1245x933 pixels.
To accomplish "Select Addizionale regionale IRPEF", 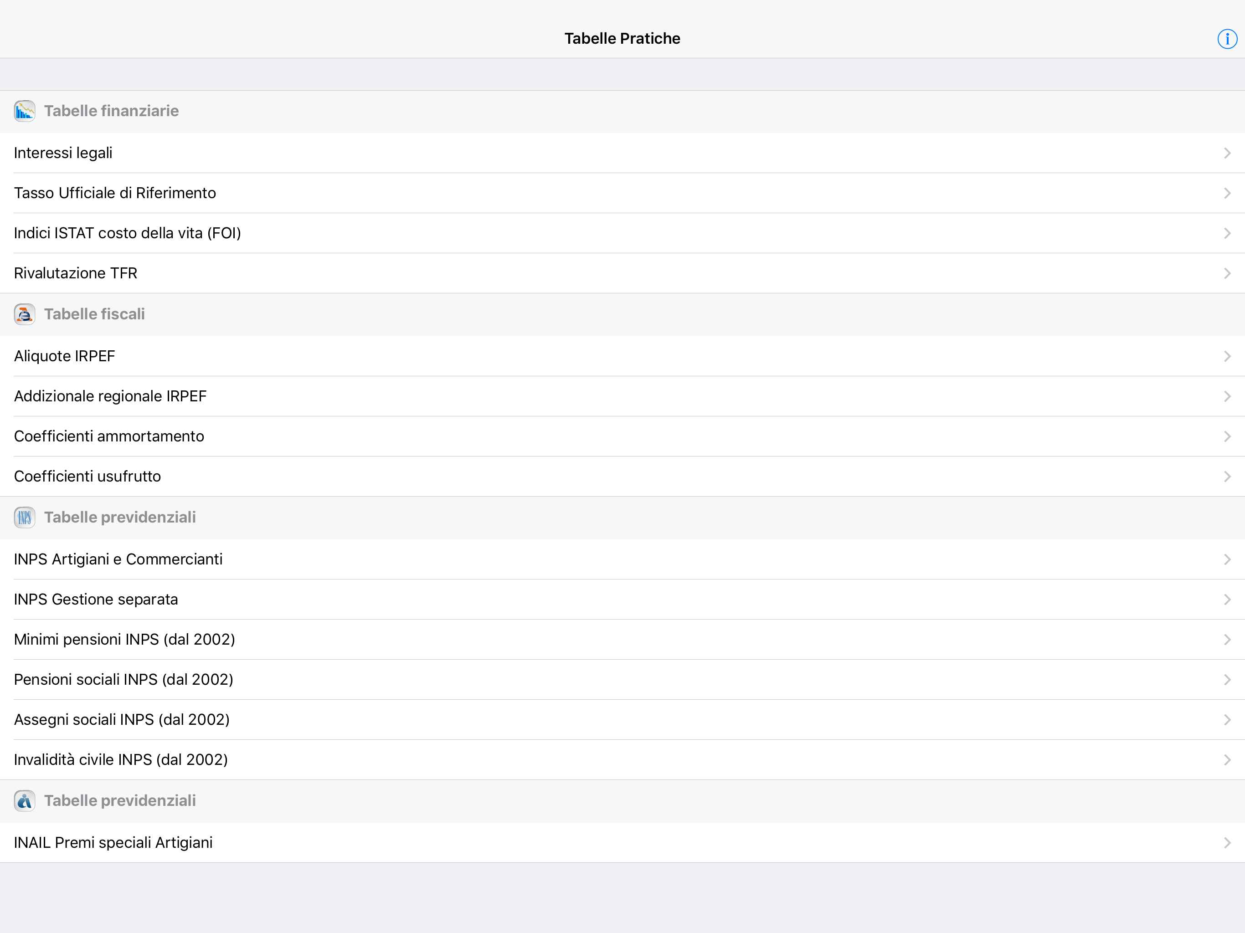I will click(110, 396).
